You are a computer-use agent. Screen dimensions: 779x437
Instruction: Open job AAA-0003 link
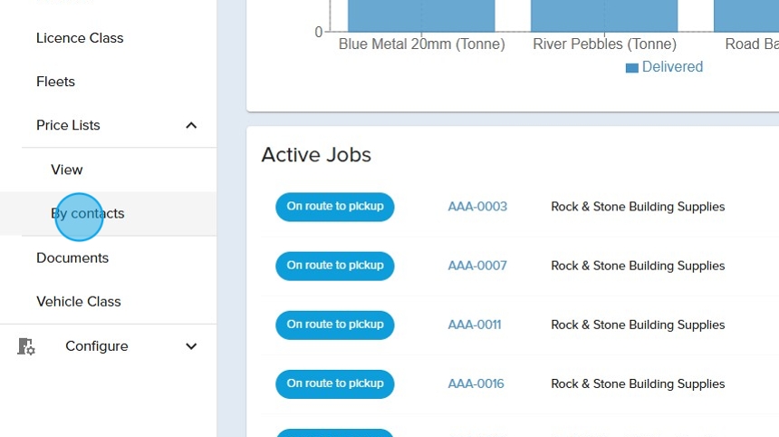click(477, 207)
